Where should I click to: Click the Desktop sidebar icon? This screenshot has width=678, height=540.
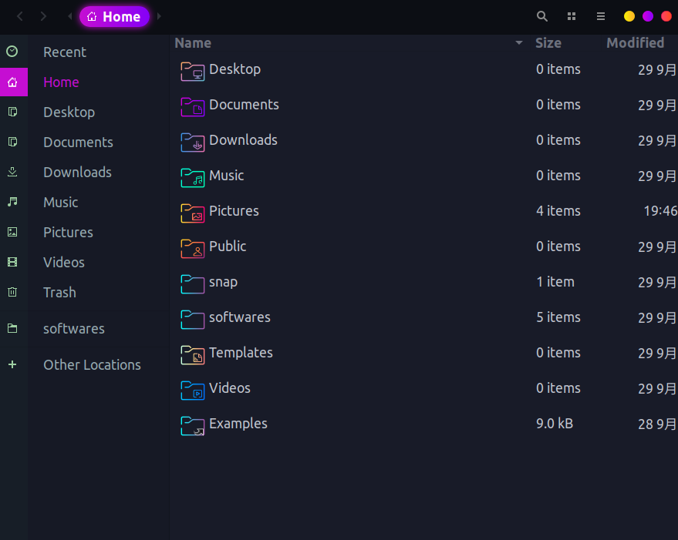click(12, 112)
